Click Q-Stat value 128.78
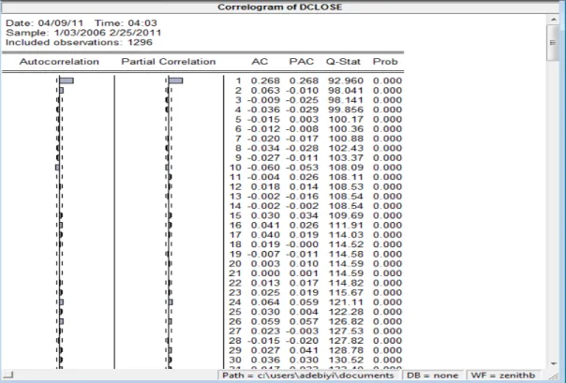This screenshot has height=383, width=566. point(346,350)
